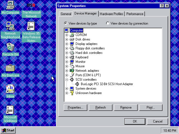Expand the Display adapters branch
The height and width of the screenshot is (134, 179).
(67, 44)
